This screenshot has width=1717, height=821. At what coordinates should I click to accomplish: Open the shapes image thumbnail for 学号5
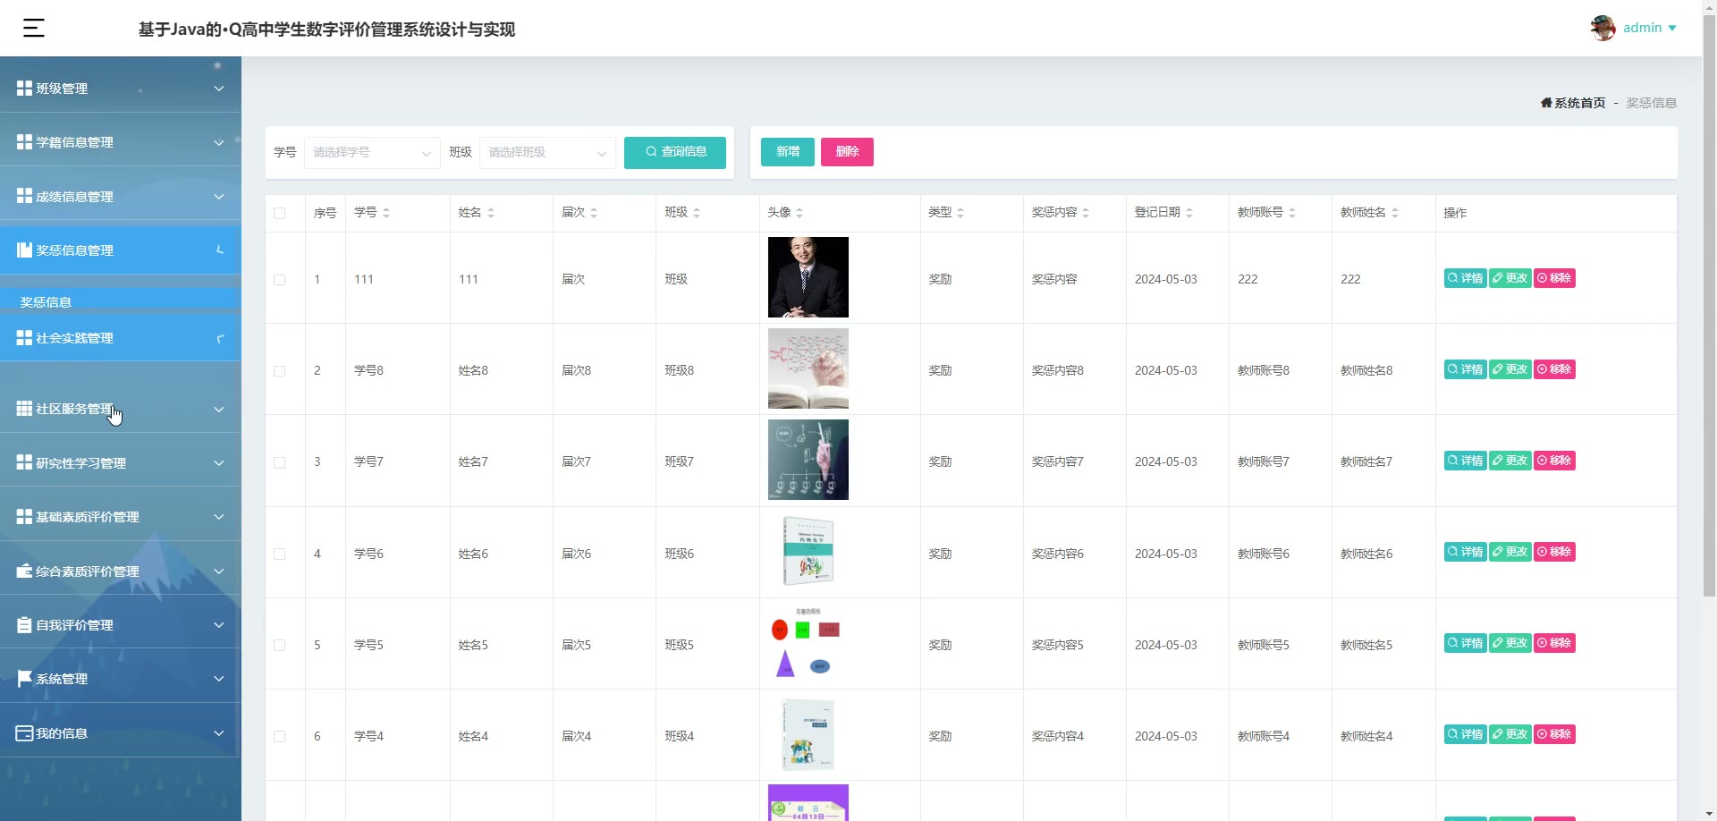[808, 643]
